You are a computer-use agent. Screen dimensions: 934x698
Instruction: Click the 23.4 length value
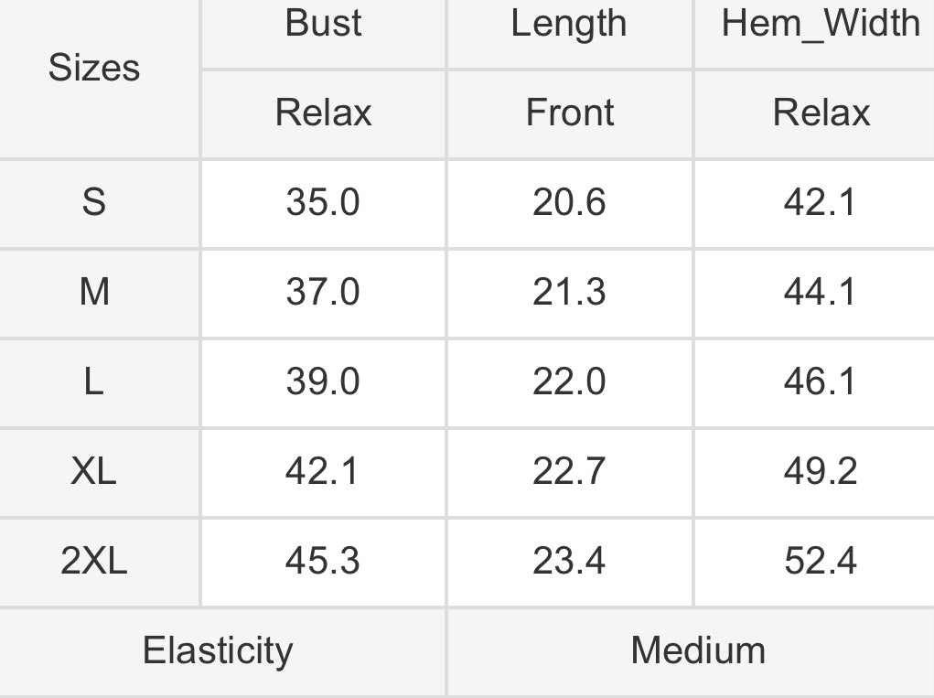(569, 562)
